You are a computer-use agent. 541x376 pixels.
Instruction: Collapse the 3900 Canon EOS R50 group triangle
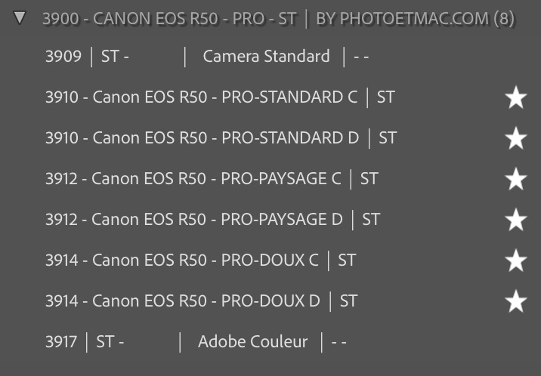tap(20, 19)
